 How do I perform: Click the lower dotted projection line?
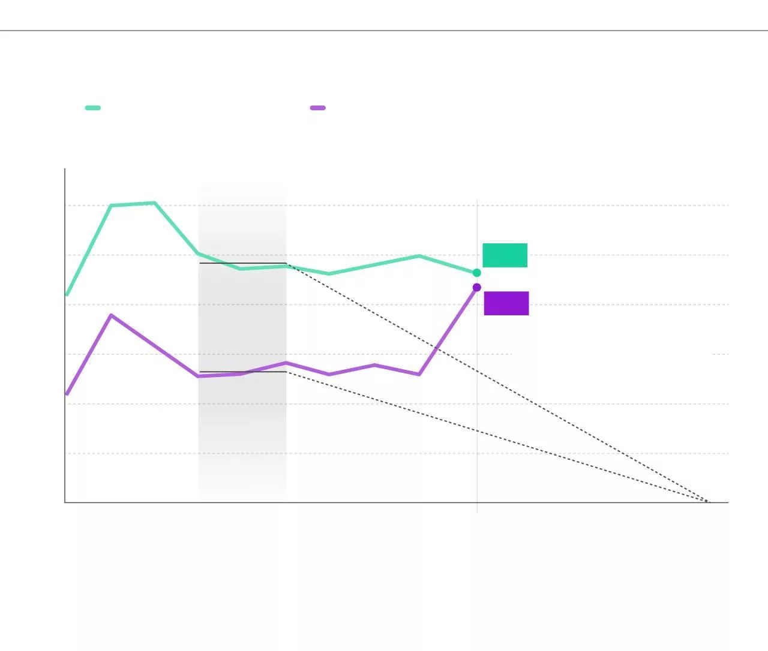pos(540,450)
